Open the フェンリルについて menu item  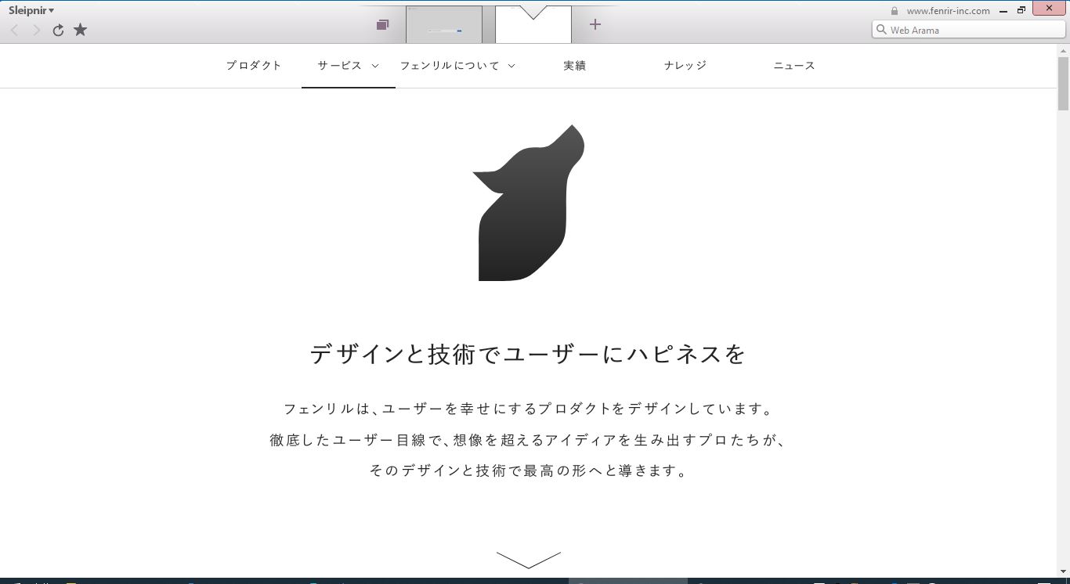click(x=450, y=66)
